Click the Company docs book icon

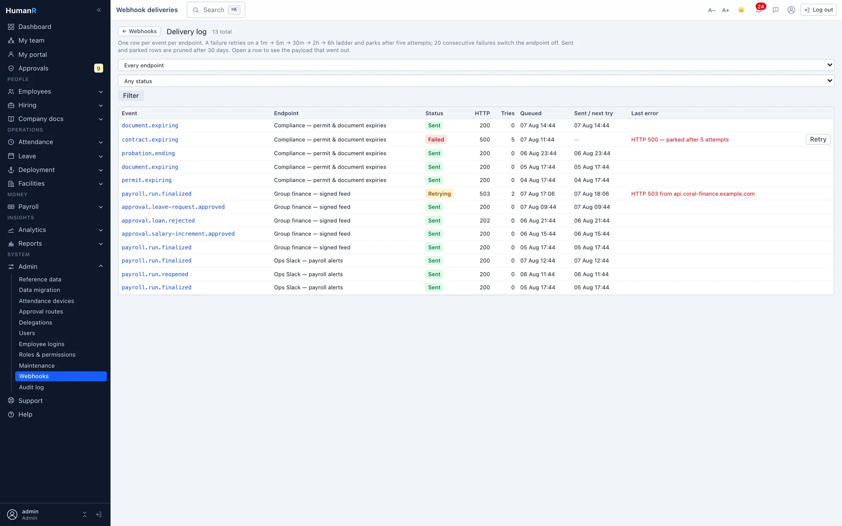coord(11,119)
